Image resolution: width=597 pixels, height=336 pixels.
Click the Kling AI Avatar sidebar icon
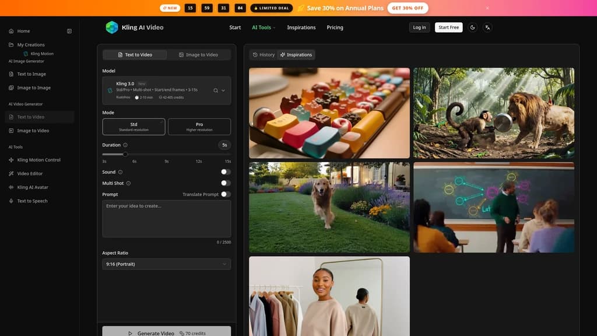point(11,187)
